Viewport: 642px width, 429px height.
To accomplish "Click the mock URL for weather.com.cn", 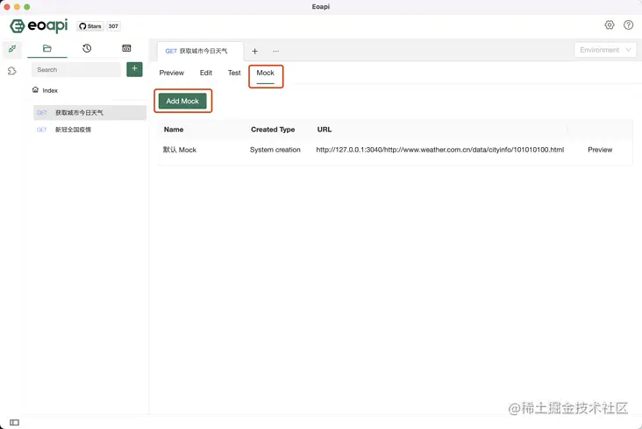I will coord(439,150).
